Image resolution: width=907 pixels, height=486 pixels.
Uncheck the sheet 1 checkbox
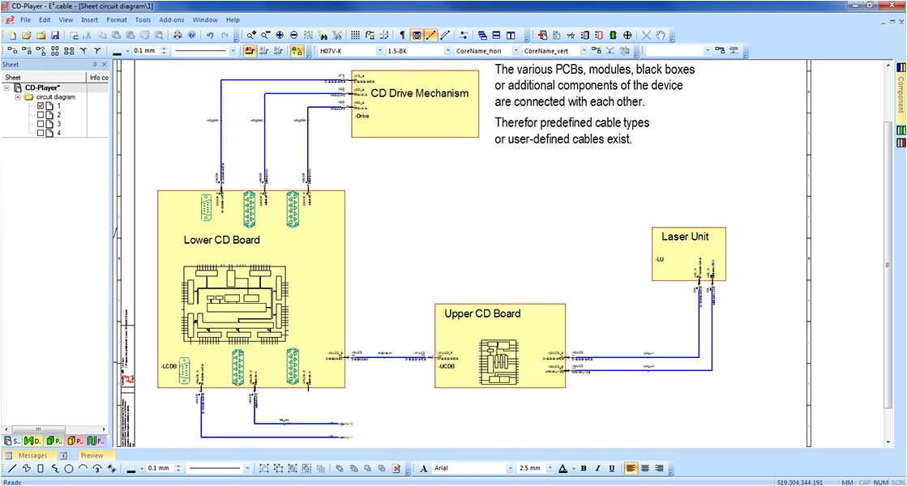point(41,106)
